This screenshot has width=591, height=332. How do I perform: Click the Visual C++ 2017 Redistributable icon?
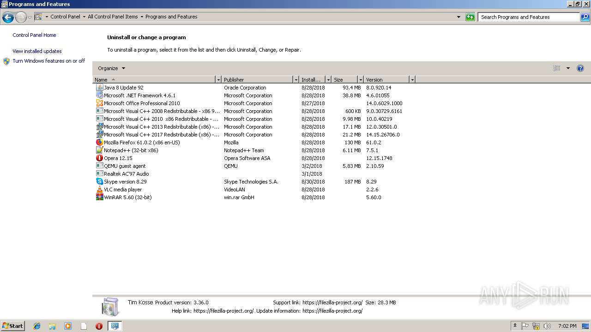pyautogui.click(x=99, y=135)
